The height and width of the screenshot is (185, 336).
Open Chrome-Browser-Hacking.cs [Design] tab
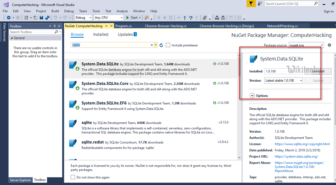point(227,26)
